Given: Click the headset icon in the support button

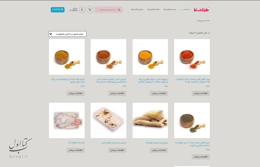Looking at the screenshot, I should (x=62, y=9).
